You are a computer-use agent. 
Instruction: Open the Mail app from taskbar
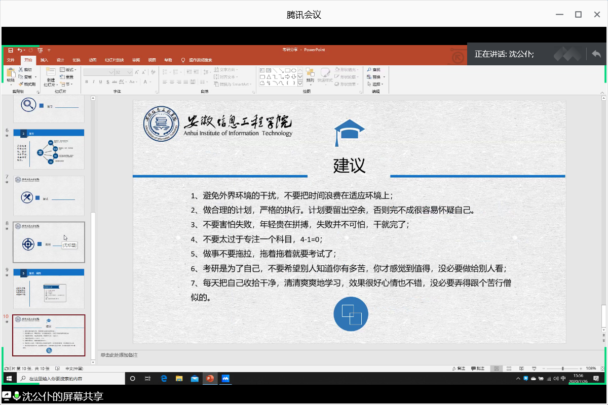(194, 378)
